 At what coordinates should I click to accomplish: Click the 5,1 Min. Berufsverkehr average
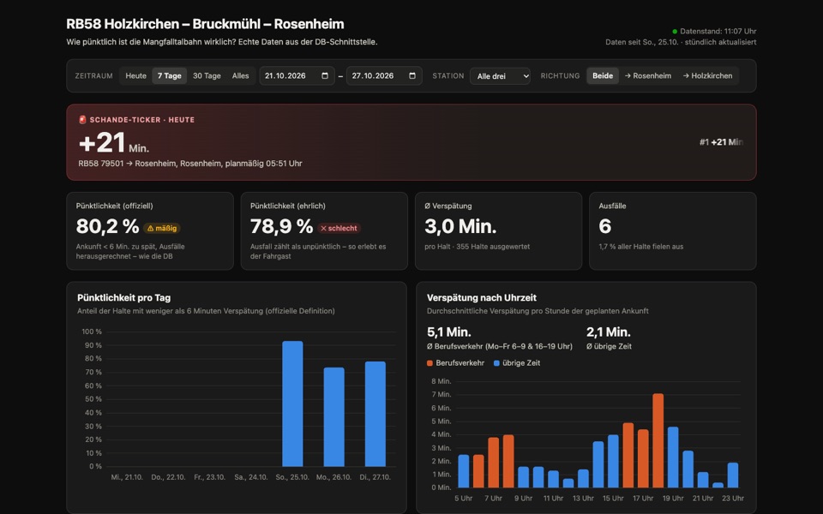448,332
